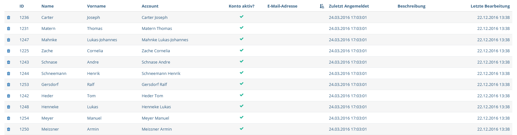
Task: Sort table by ID column header
Action: point(22,6)
